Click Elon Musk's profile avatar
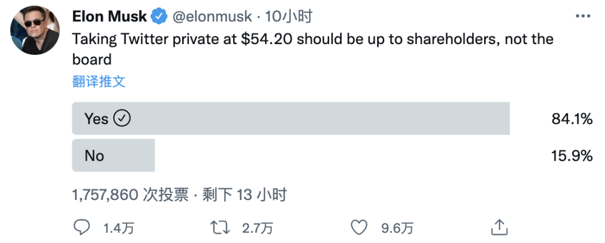 coord(35,31)
